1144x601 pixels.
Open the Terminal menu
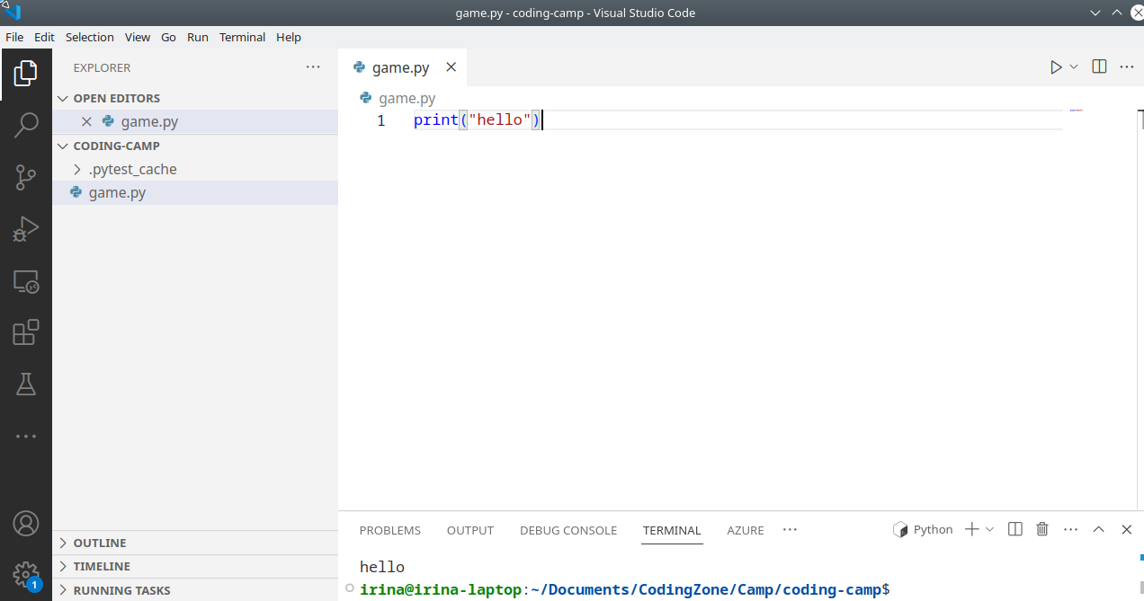242,37
